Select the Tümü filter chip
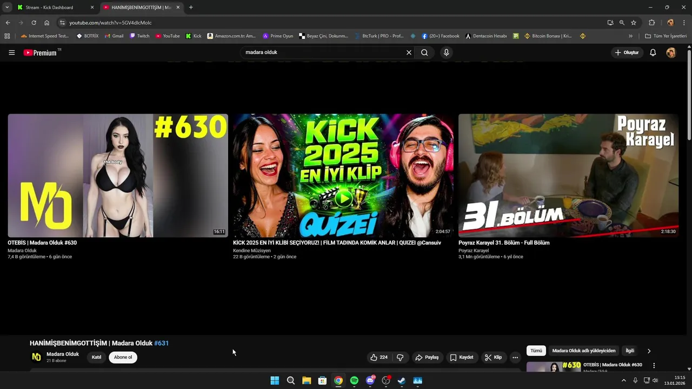This screenshot has width=692, height=389. [536, 351]
